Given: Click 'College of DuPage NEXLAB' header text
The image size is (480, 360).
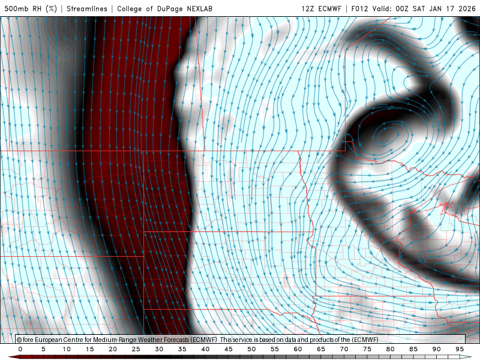Looking at the screenshot, I should click(x=164, y=8).
